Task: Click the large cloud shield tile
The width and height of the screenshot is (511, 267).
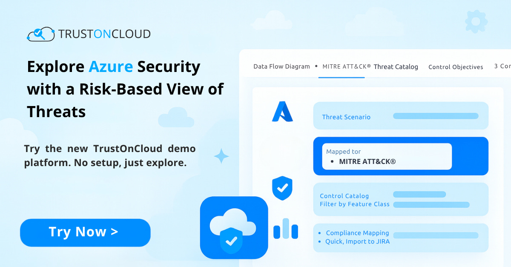Action: click(234, 227)
